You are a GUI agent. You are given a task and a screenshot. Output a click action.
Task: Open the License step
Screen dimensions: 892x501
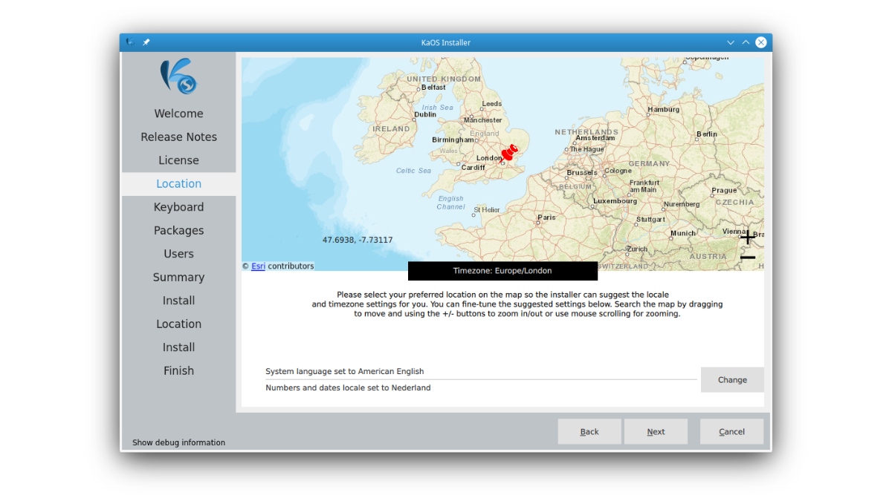coord(178,160)
